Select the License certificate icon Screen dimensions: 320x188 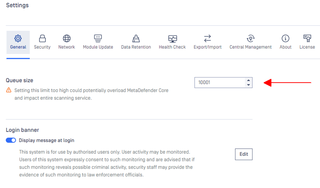click(307, 38)
